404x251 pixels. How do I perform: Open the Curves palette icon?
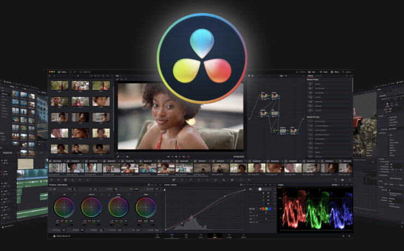coord(174,180)
